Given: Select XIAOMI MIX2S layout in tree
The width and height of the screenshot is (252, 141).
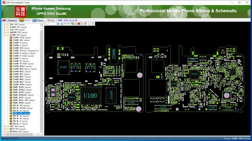Looking at the screenshot, I should coord(22,66).
